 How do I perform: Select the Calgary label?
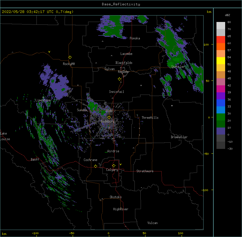[x=112, y=170]
